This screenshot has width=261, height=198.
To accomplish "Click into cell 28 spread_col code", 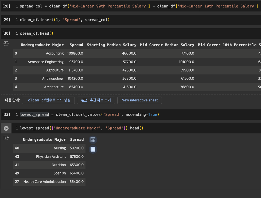I will pos(139,6).
